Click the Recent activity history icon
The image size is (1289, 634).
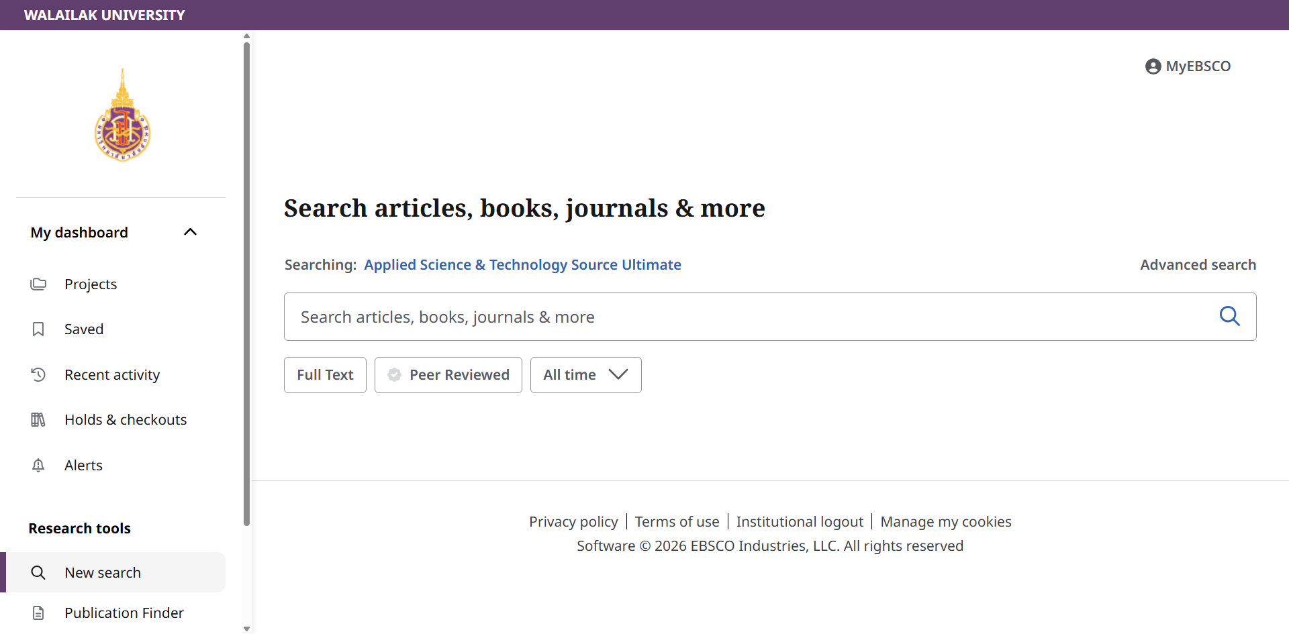(x=38, y=374)
